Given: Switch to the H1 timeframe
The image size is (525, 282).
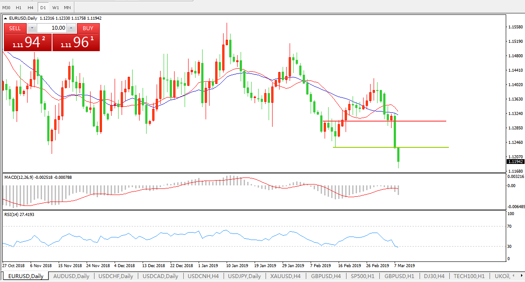Looking at the screenshot, I should click(x=18, y=7).
